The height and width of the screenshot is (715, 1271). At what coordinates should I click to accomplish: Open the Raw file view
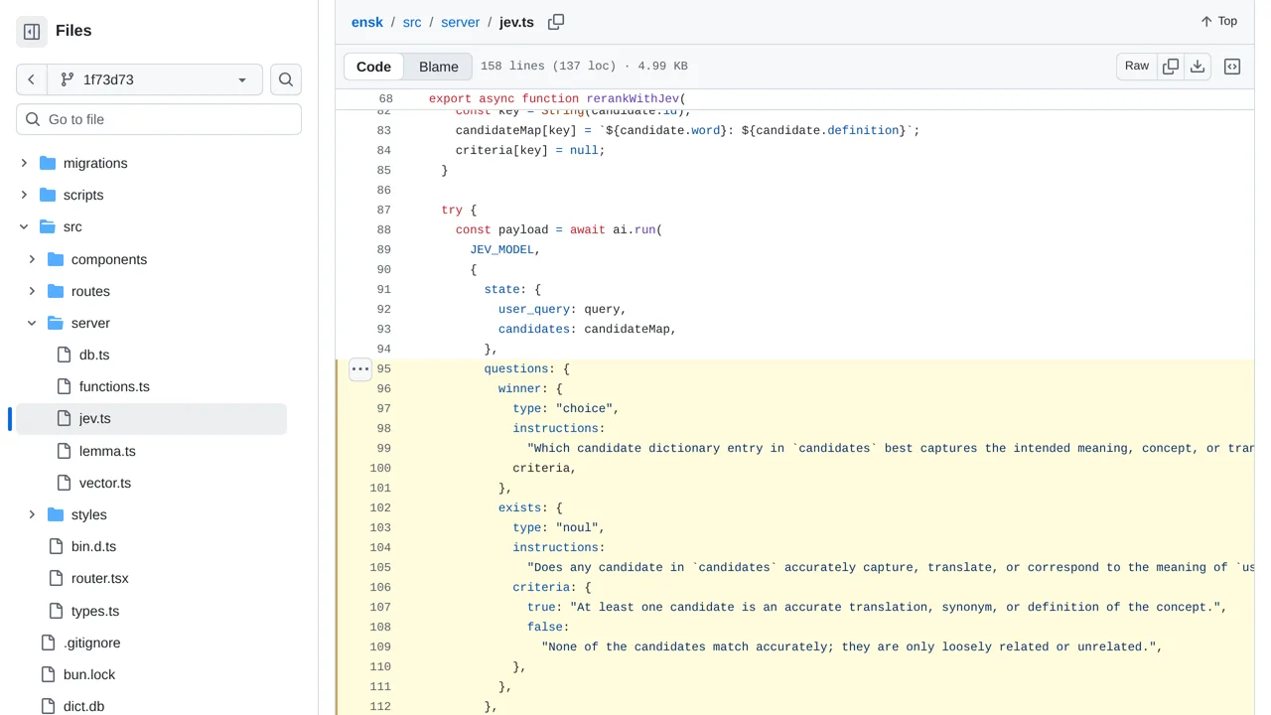click(x=1137, y=67)
